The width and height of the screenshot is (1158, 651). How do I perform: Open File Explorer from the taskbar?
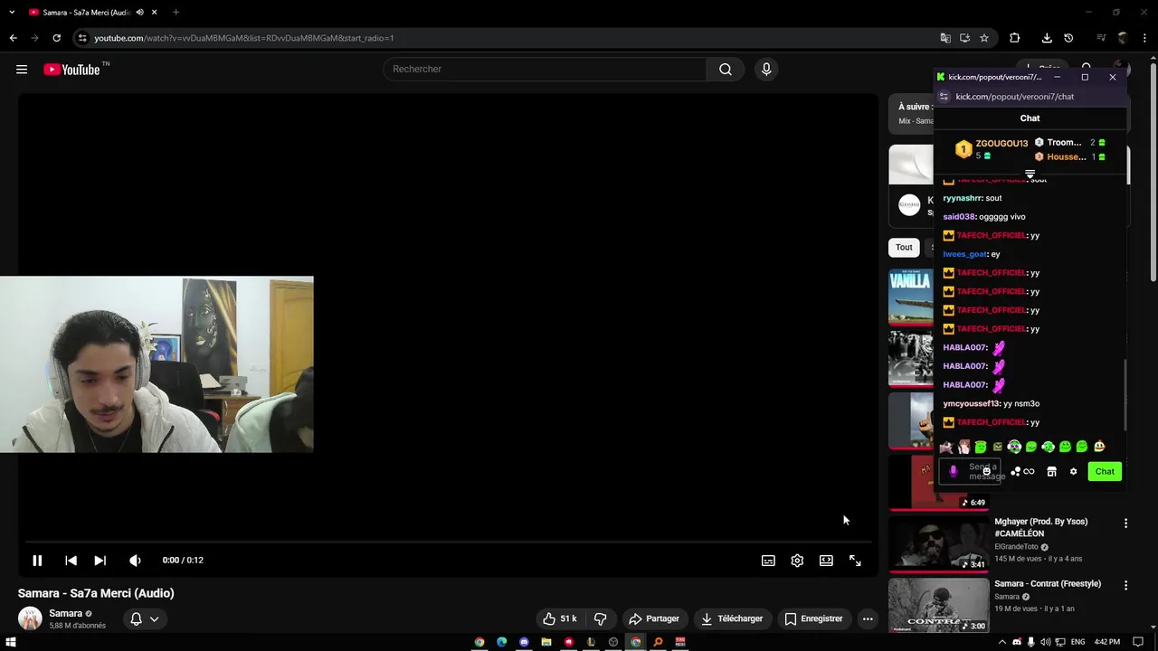(x=546, y=642)
